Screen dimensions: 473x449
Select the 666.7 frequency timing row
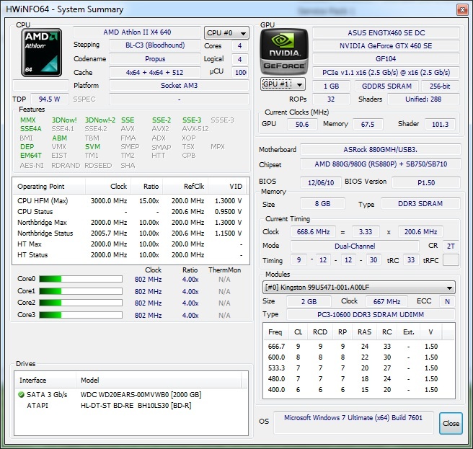tap(358, 347)
